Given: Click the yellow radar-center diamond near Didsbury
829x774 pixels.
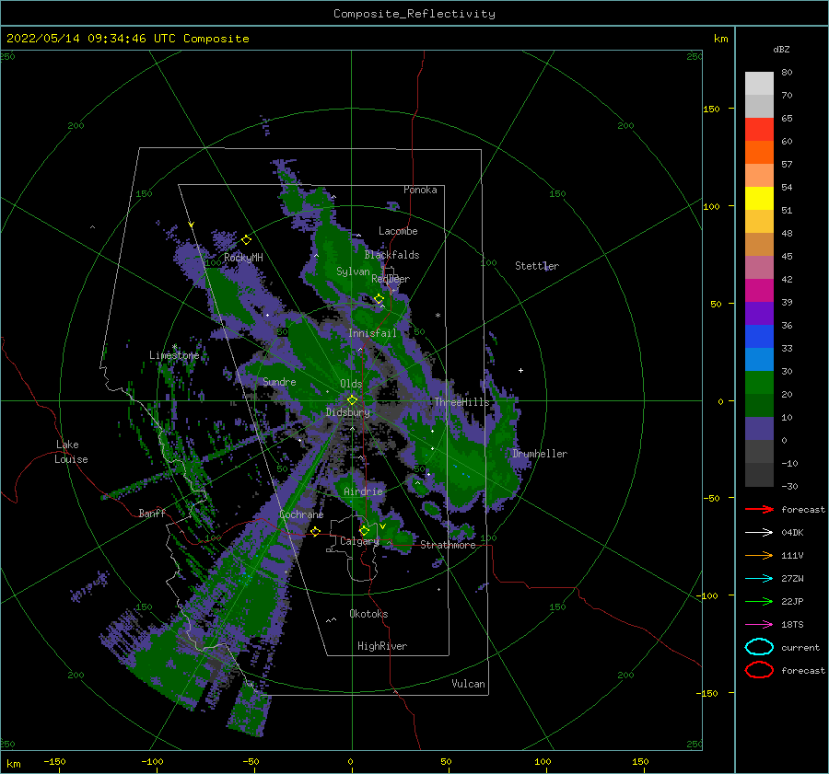Looking at the screenshot, I should pyautogui.click(x=352, y=400).
